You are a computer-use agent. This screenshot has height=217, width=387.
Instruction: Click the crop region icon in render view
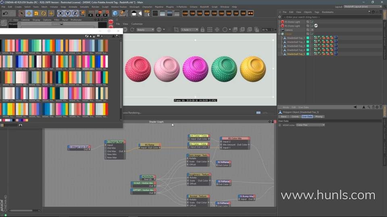176,30
